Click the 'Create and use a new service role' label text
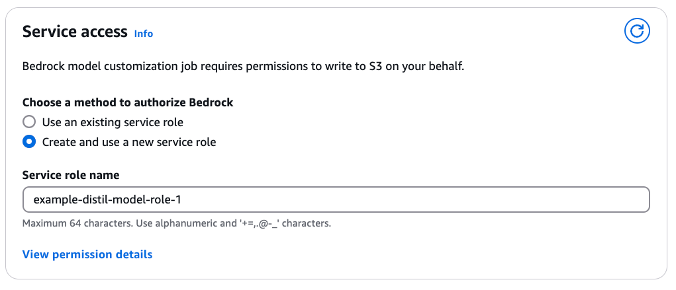Viewport: 676px width, 290px height. coord(129,142)
